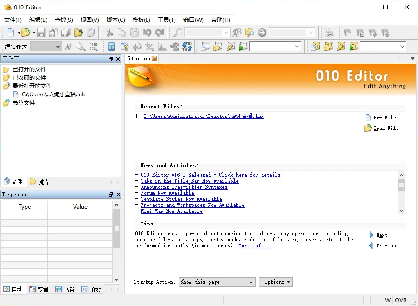Click the Paste clipboard icon
Image resolution: width=418 pixels, height=306 pixels.
135,33
